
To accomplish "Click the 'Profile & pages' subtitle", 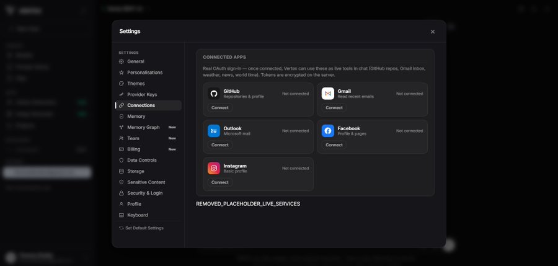I will [352, 134].
